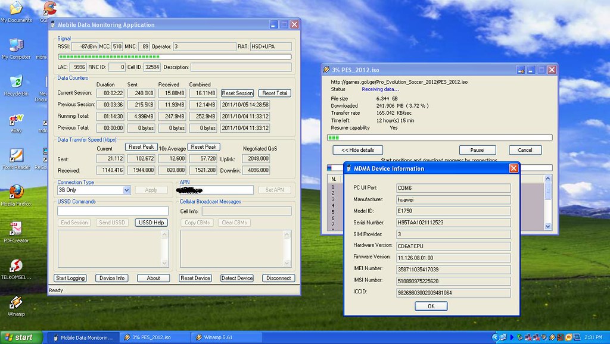Click the 'N.' column header in connections list
This screenshot has height=344, width=610.
pos(334,179)
